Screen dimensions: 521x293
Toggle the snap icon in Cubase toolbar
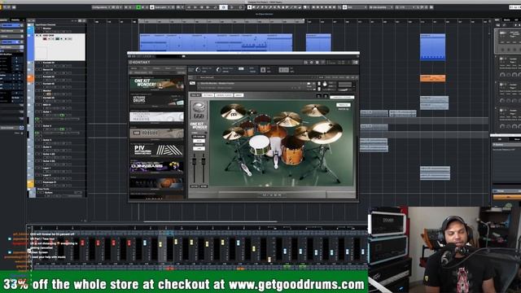point(344,7)
